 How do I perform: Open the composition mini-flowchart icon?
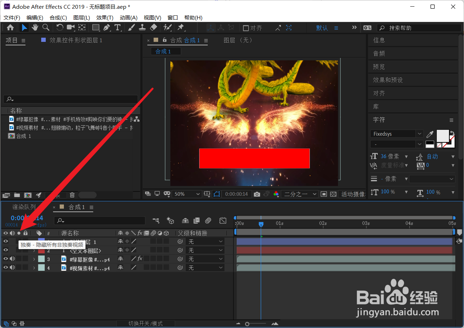(156, 221)
